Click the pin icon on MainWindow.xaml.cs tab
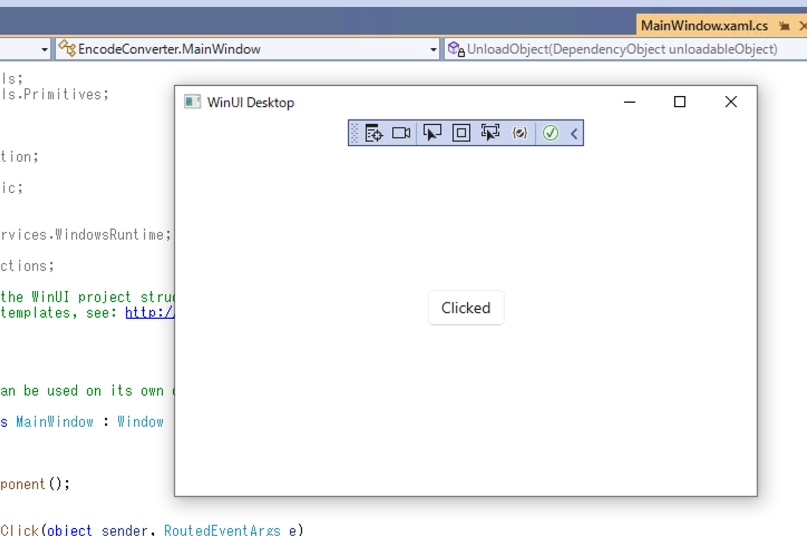Viewport: 807px width, 536px height. pos(784,26)
